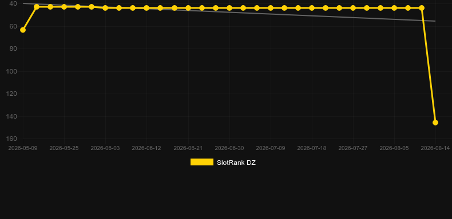This screenshot has height=219, width=452.
Task: Click the 2026-05-25 date axis label
Action: [64, 148]
